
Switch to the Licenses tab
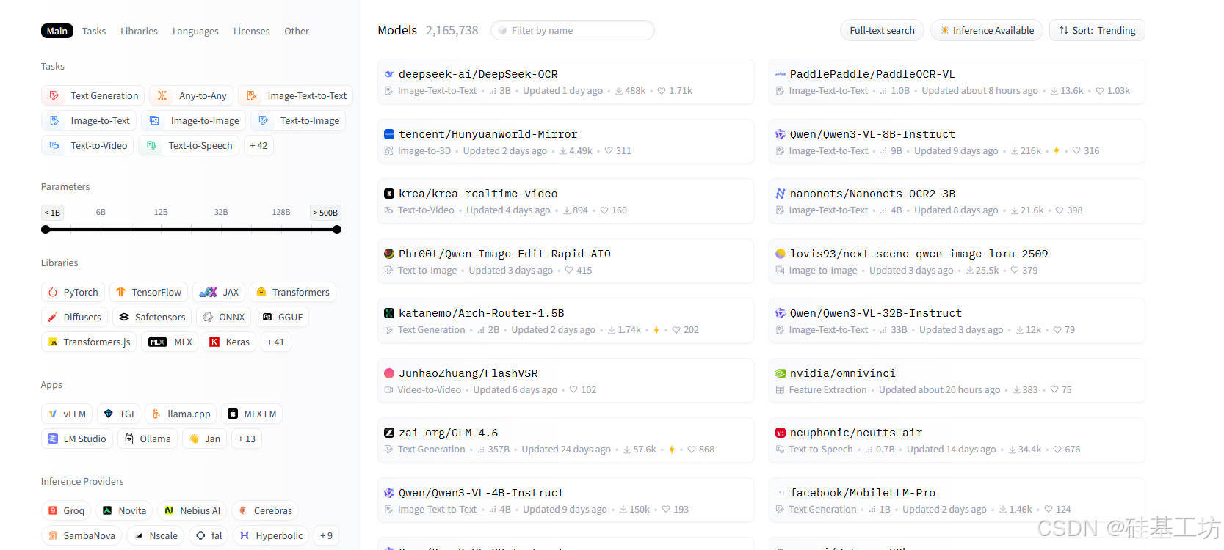pos(251,31)
